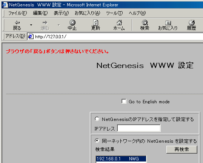Check the Go to English mode checkbox
Screen dimensions: 203x163
pos(124,101)
